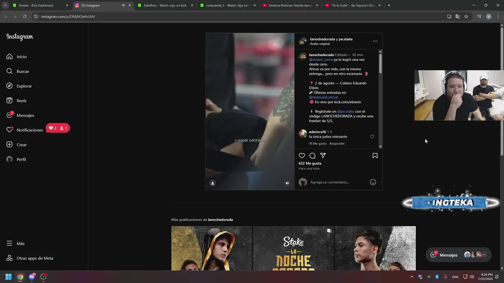Open Stake La Noche Dorada thumbnail
The width and height of the screenshot is (504, 283).
pyautogui.click(x=293, y=248)
